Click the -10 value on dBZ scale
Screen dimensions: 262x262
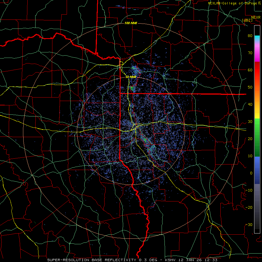[249, 190]
